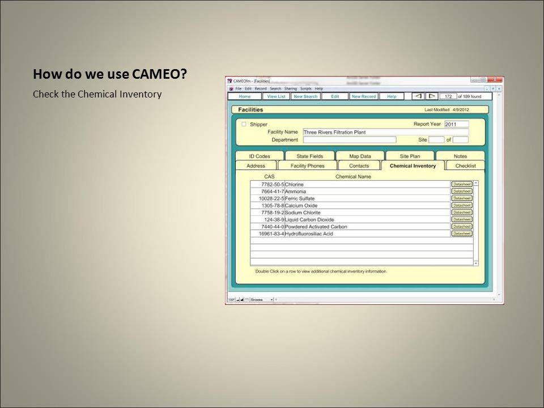544x408 pixels.
Task: Click the 100 zoom level indicator
Action: coord(231,299)
